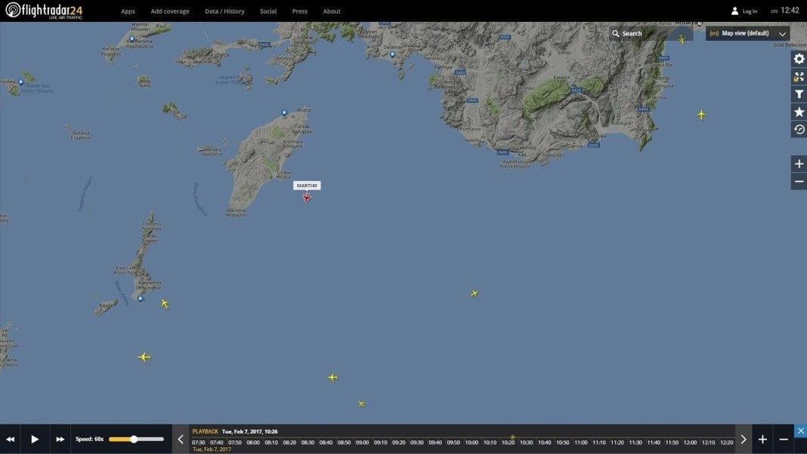
Task: Zoom out on the map
Action: [799, 182]
